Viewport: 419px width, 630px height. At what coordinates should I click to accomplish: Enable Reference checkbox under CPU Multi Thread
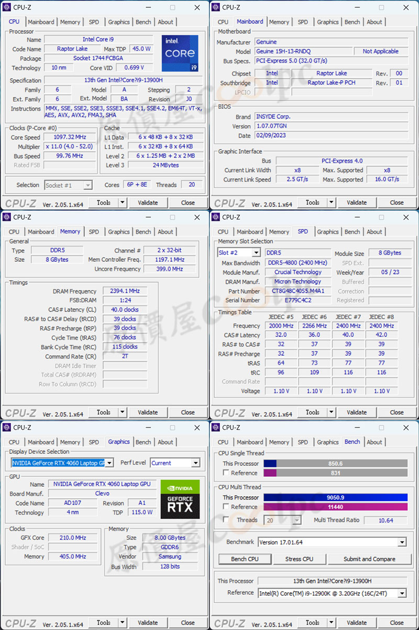point(226,507)
